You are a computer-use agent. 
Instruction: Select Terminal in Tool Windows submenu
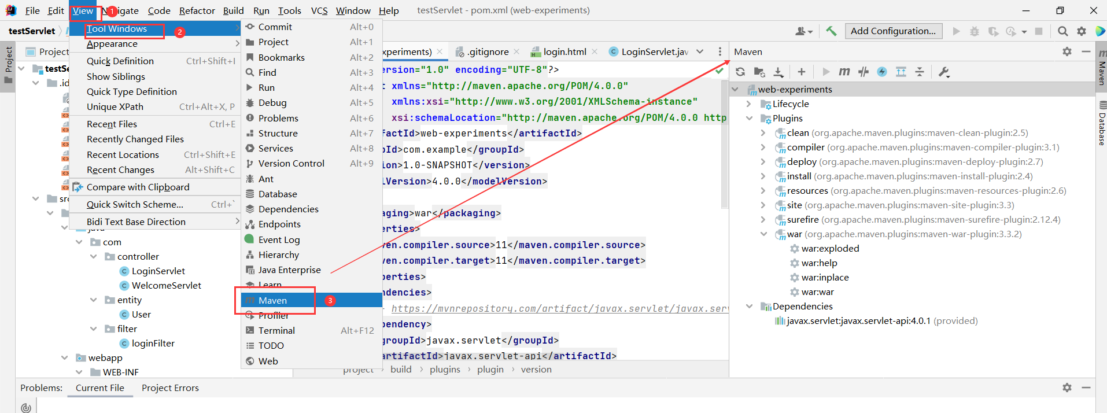pos(311,330)
